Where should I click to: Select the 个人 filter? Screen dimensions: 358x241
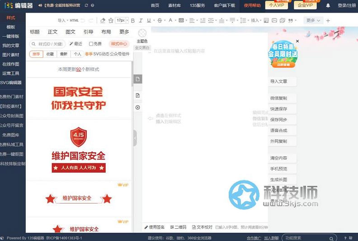pos(77,54)
